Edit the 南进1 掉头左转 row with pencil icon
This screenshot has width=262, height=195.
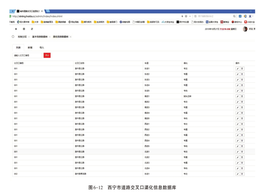(238, 96)
